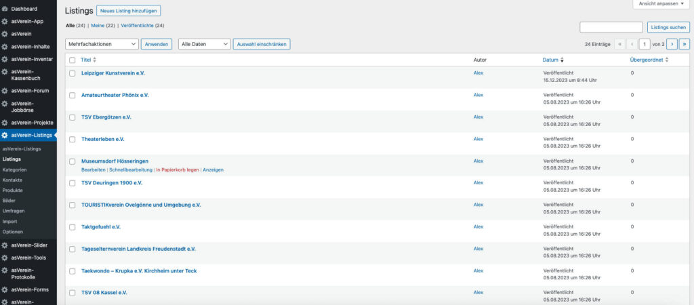Check the Leipziger Kunstverein e.V. row
The height and width of the screenshot is (305, 694).
72,73
